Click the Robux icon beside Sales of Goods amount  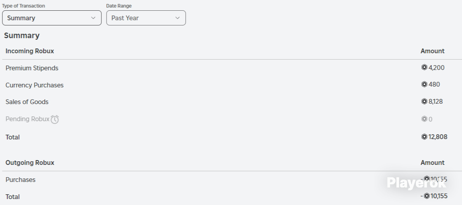(x=424, y=101)
